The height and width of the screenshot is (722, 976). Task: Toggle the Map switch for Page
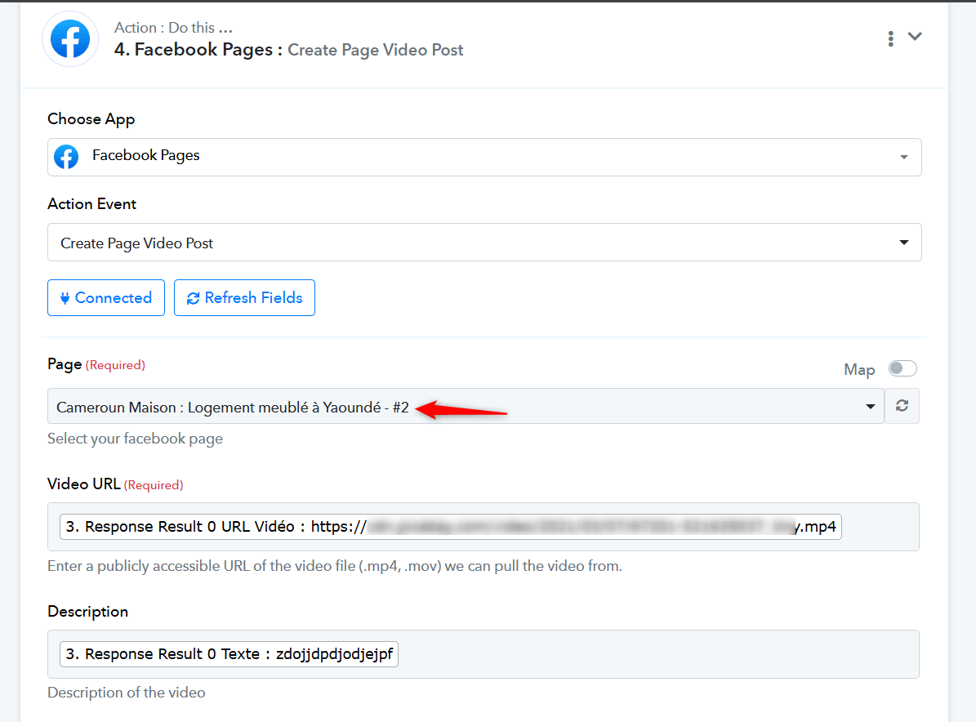[x=902, y=368]
